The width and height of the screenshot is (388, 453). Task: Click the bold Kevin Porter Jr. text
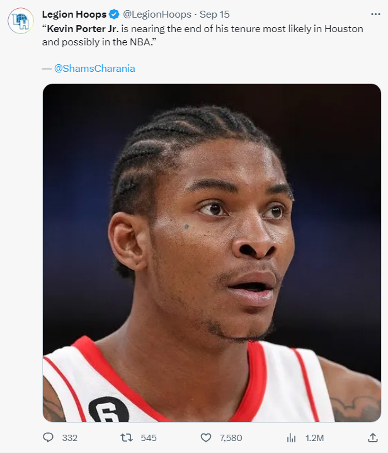83,29
